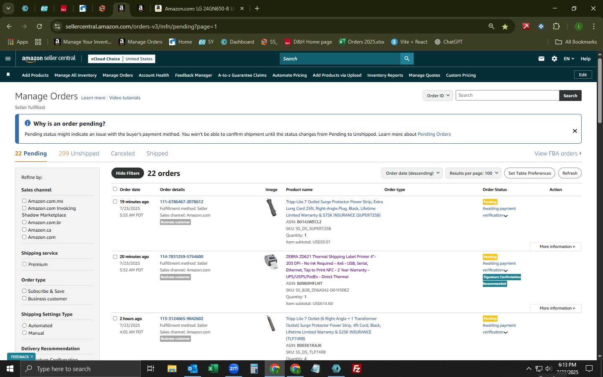Click the Windows Start button
Viewport: 603px width, 377px height.
[x=10, y=369]
